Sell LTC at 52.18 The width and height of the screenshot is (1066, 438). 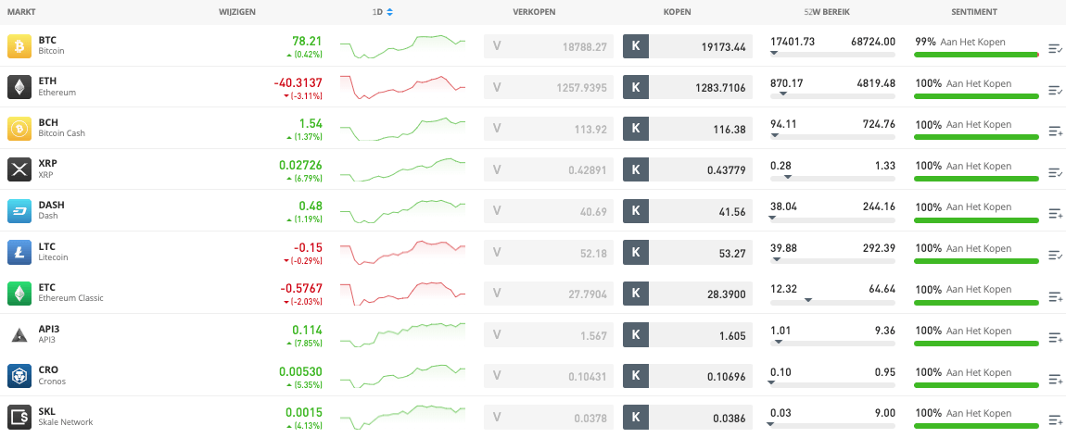click(549, 253)
